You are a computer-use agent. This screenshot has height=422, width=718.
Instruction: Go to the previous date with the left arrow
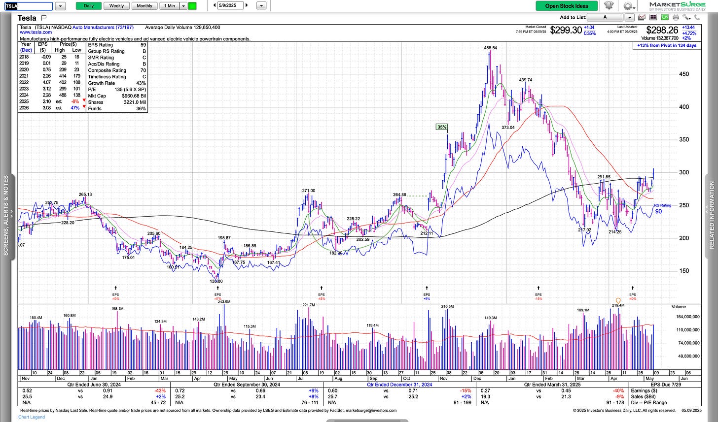(215, 5)
